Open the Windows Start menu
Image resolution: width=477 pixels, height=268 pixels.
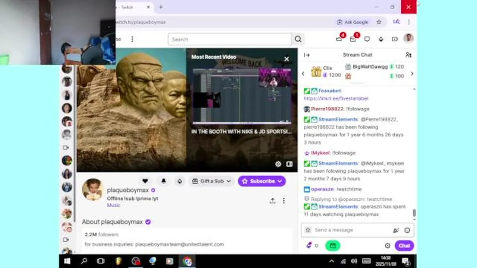(x=67, y=261)
